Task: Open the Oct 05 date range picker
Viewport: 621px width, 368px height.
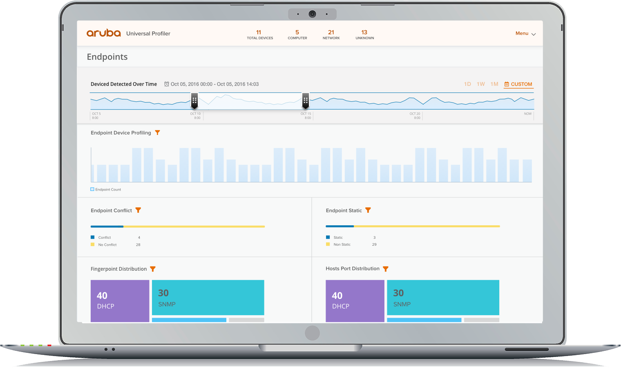Action: tap(214, 84)
